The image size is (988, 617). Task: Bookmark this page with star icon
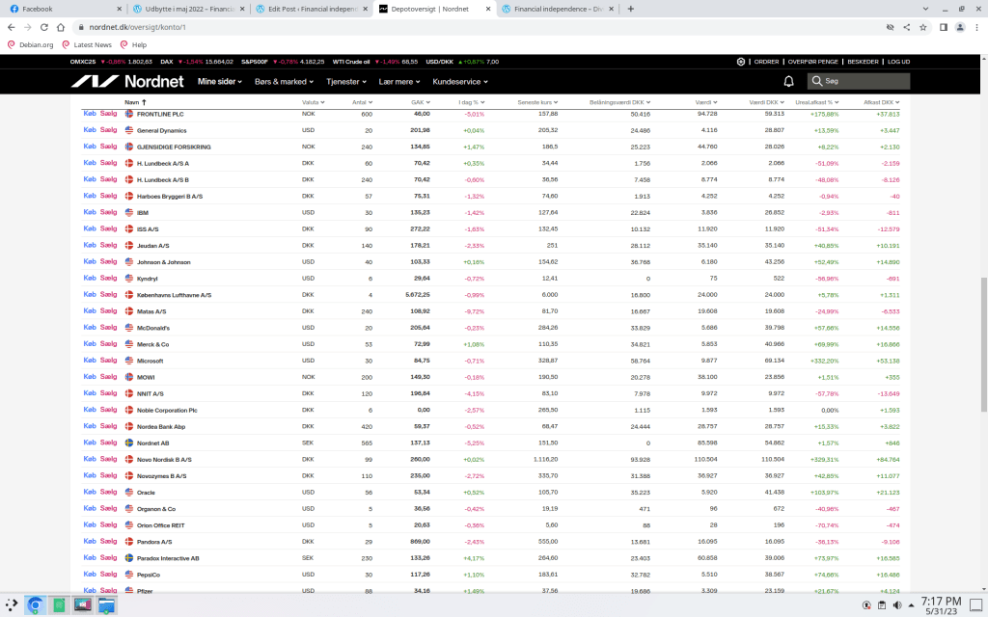pos(923,27)
